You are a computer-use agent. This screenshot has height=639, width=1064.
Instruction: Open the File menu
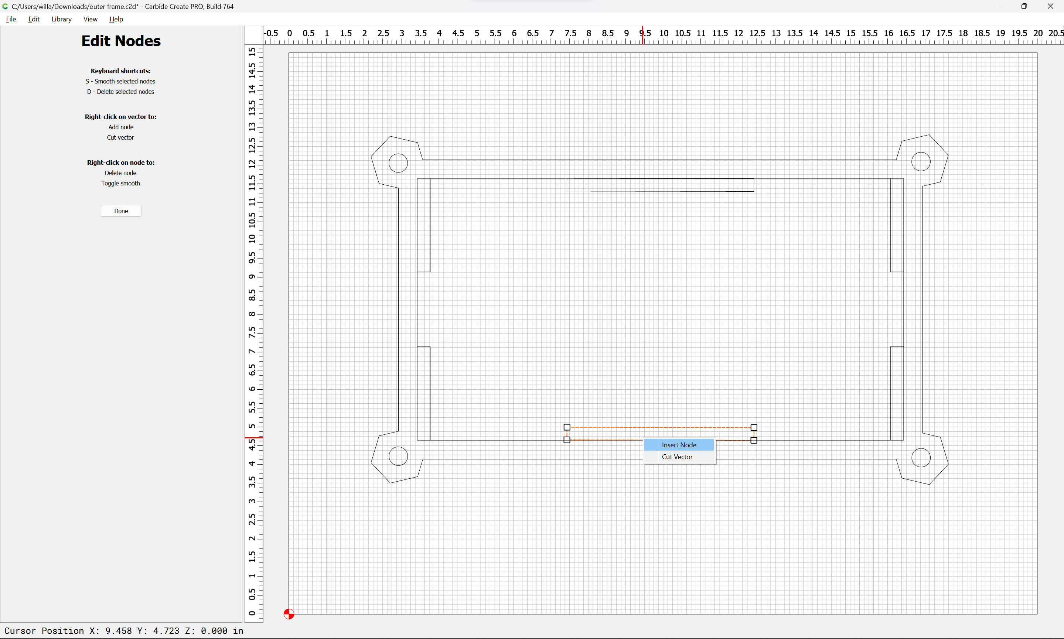[11, 19]
